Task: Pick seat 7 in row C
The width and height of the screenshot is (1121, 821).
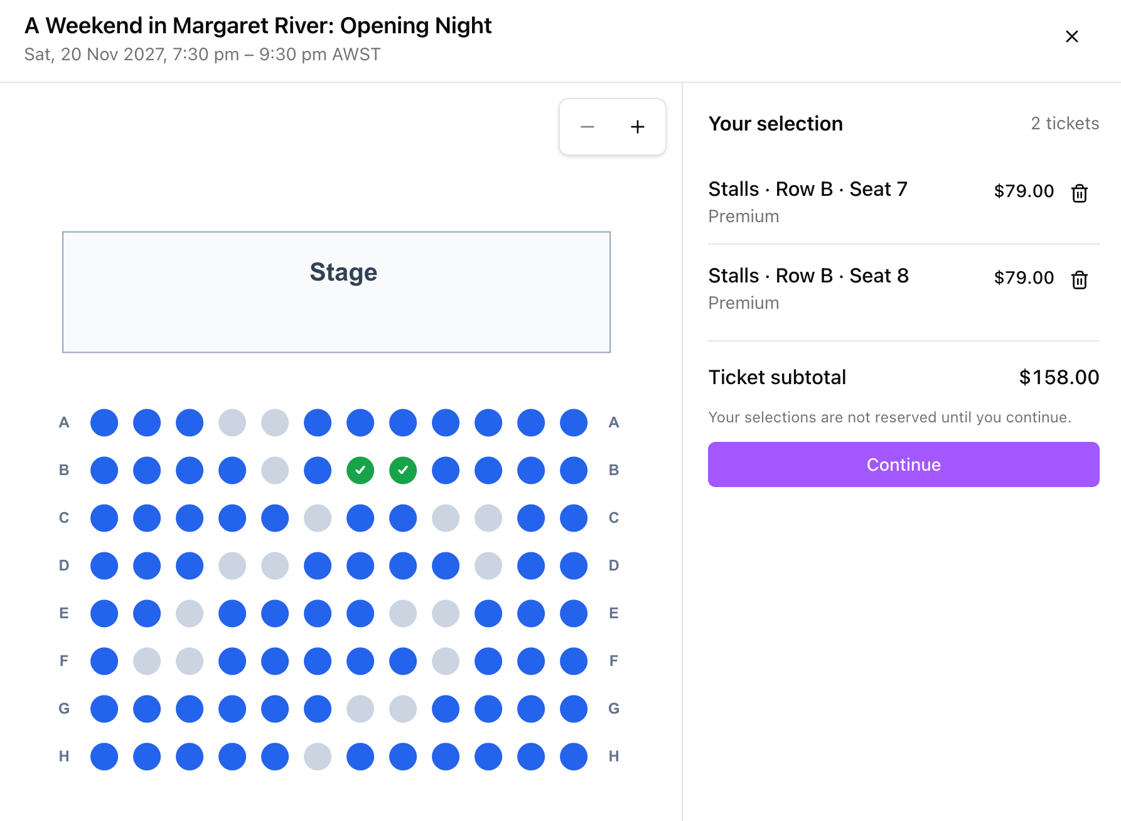Action: click(360, 518)
